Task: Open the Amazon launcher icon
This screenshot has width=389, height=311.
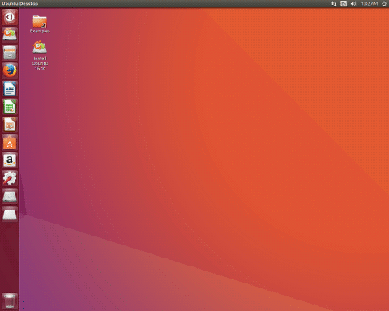Action: pos(10,160)
